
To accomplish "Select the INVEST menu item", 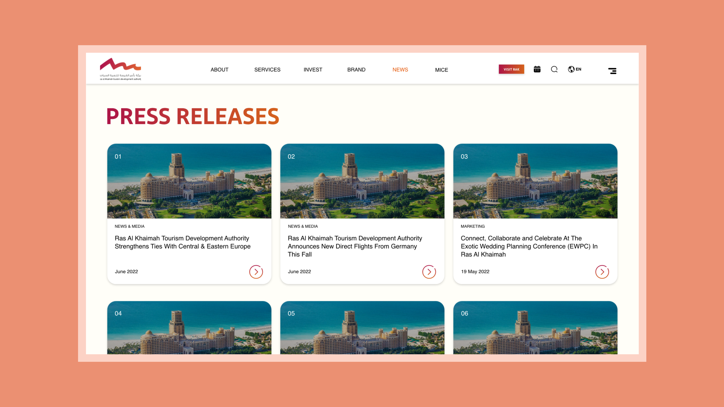I will 313,70.
